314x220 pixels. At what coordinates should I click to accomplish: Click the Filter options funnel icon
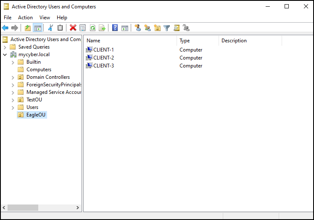(166, 28)
